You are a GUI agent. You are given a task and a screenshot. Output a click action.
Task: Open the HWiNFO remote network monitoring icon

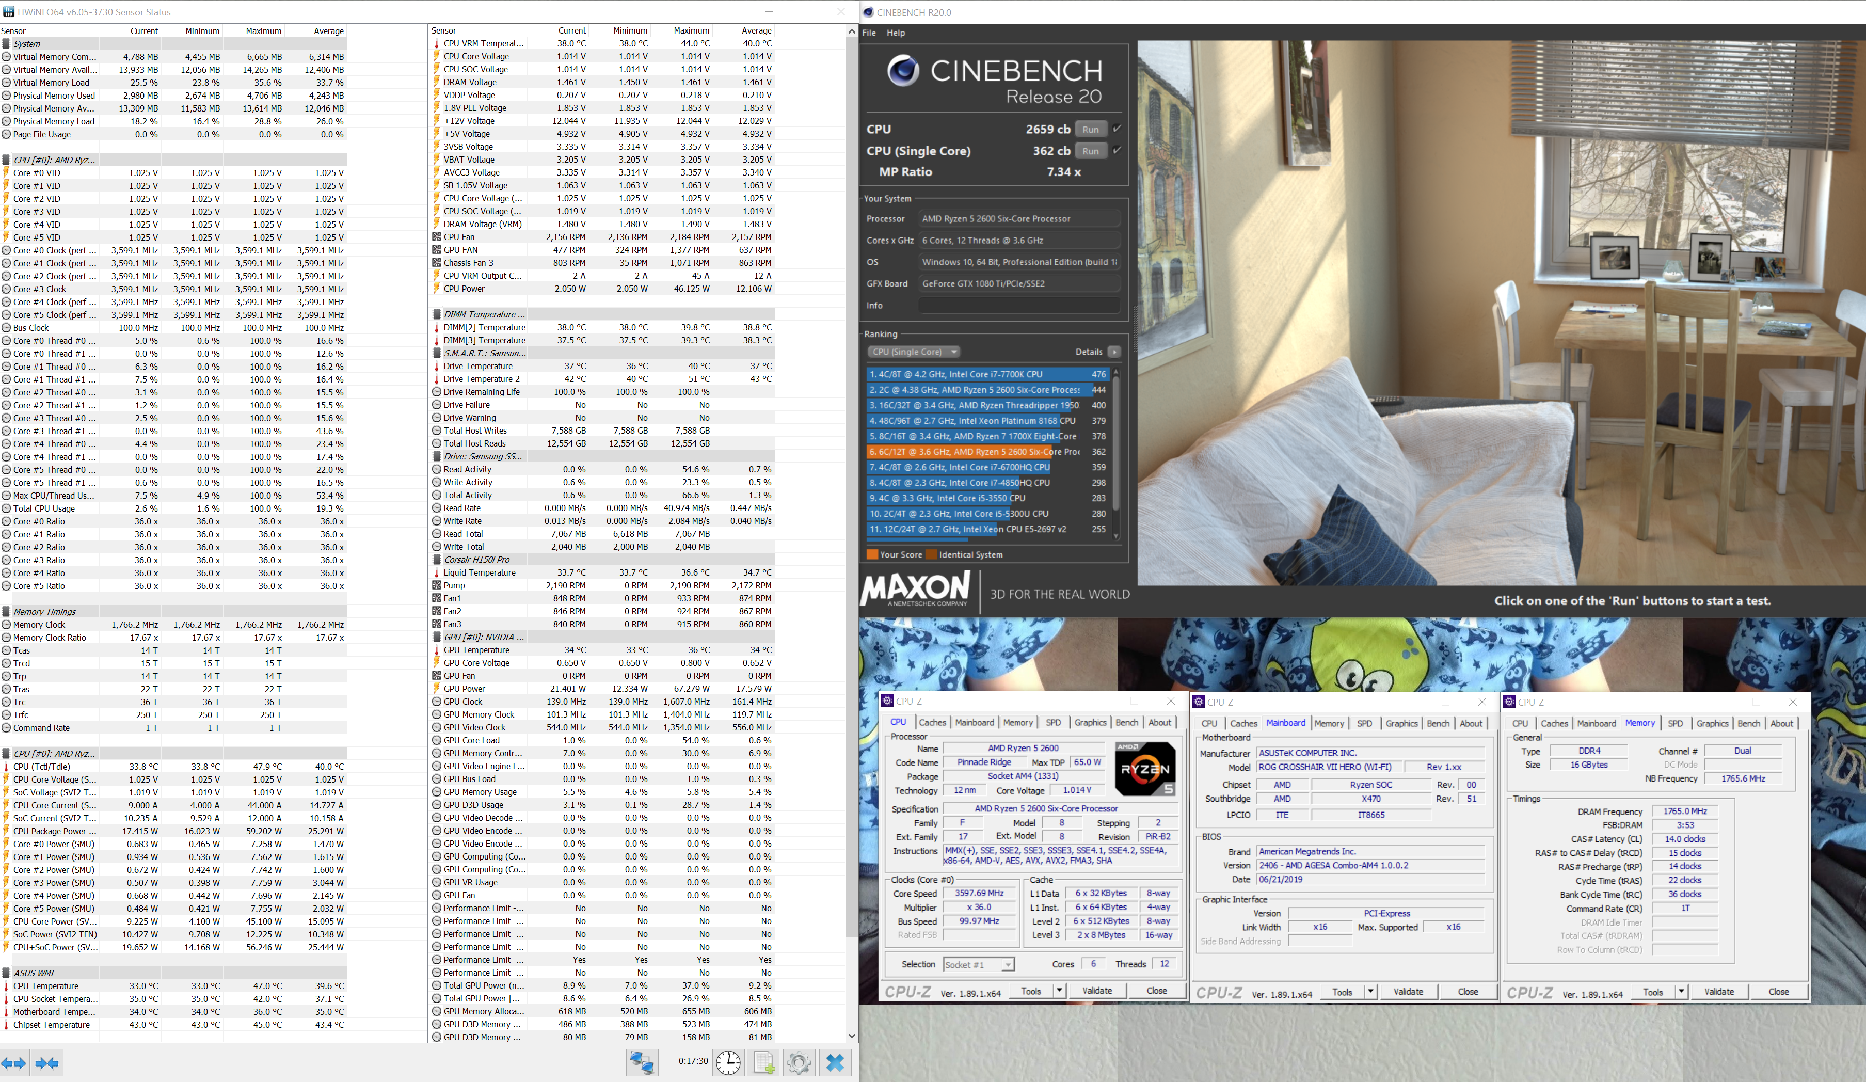pos(641,1063)
